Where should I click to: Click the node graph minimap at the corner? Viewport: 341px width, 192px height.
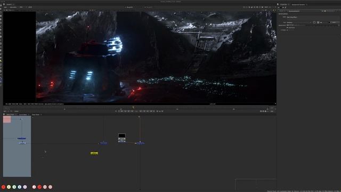(256, 184)
